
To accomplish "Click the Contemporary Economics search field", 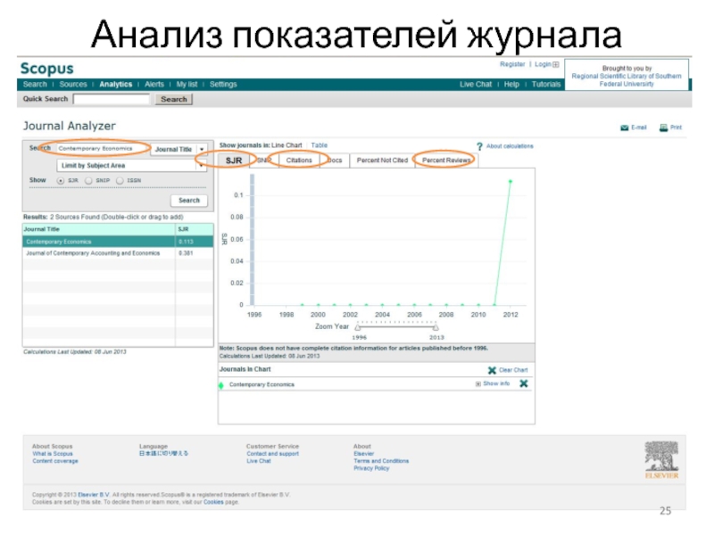I will tap(103, 149).
